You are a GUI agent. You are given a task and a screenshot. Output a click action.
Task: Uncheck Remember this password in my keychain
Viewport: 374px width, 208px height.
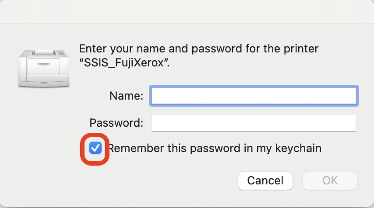(x=95, y=149)
